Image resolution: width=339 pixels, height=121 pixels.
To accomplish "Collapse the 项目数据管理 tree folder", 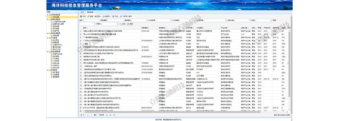I will coord(47,15).
